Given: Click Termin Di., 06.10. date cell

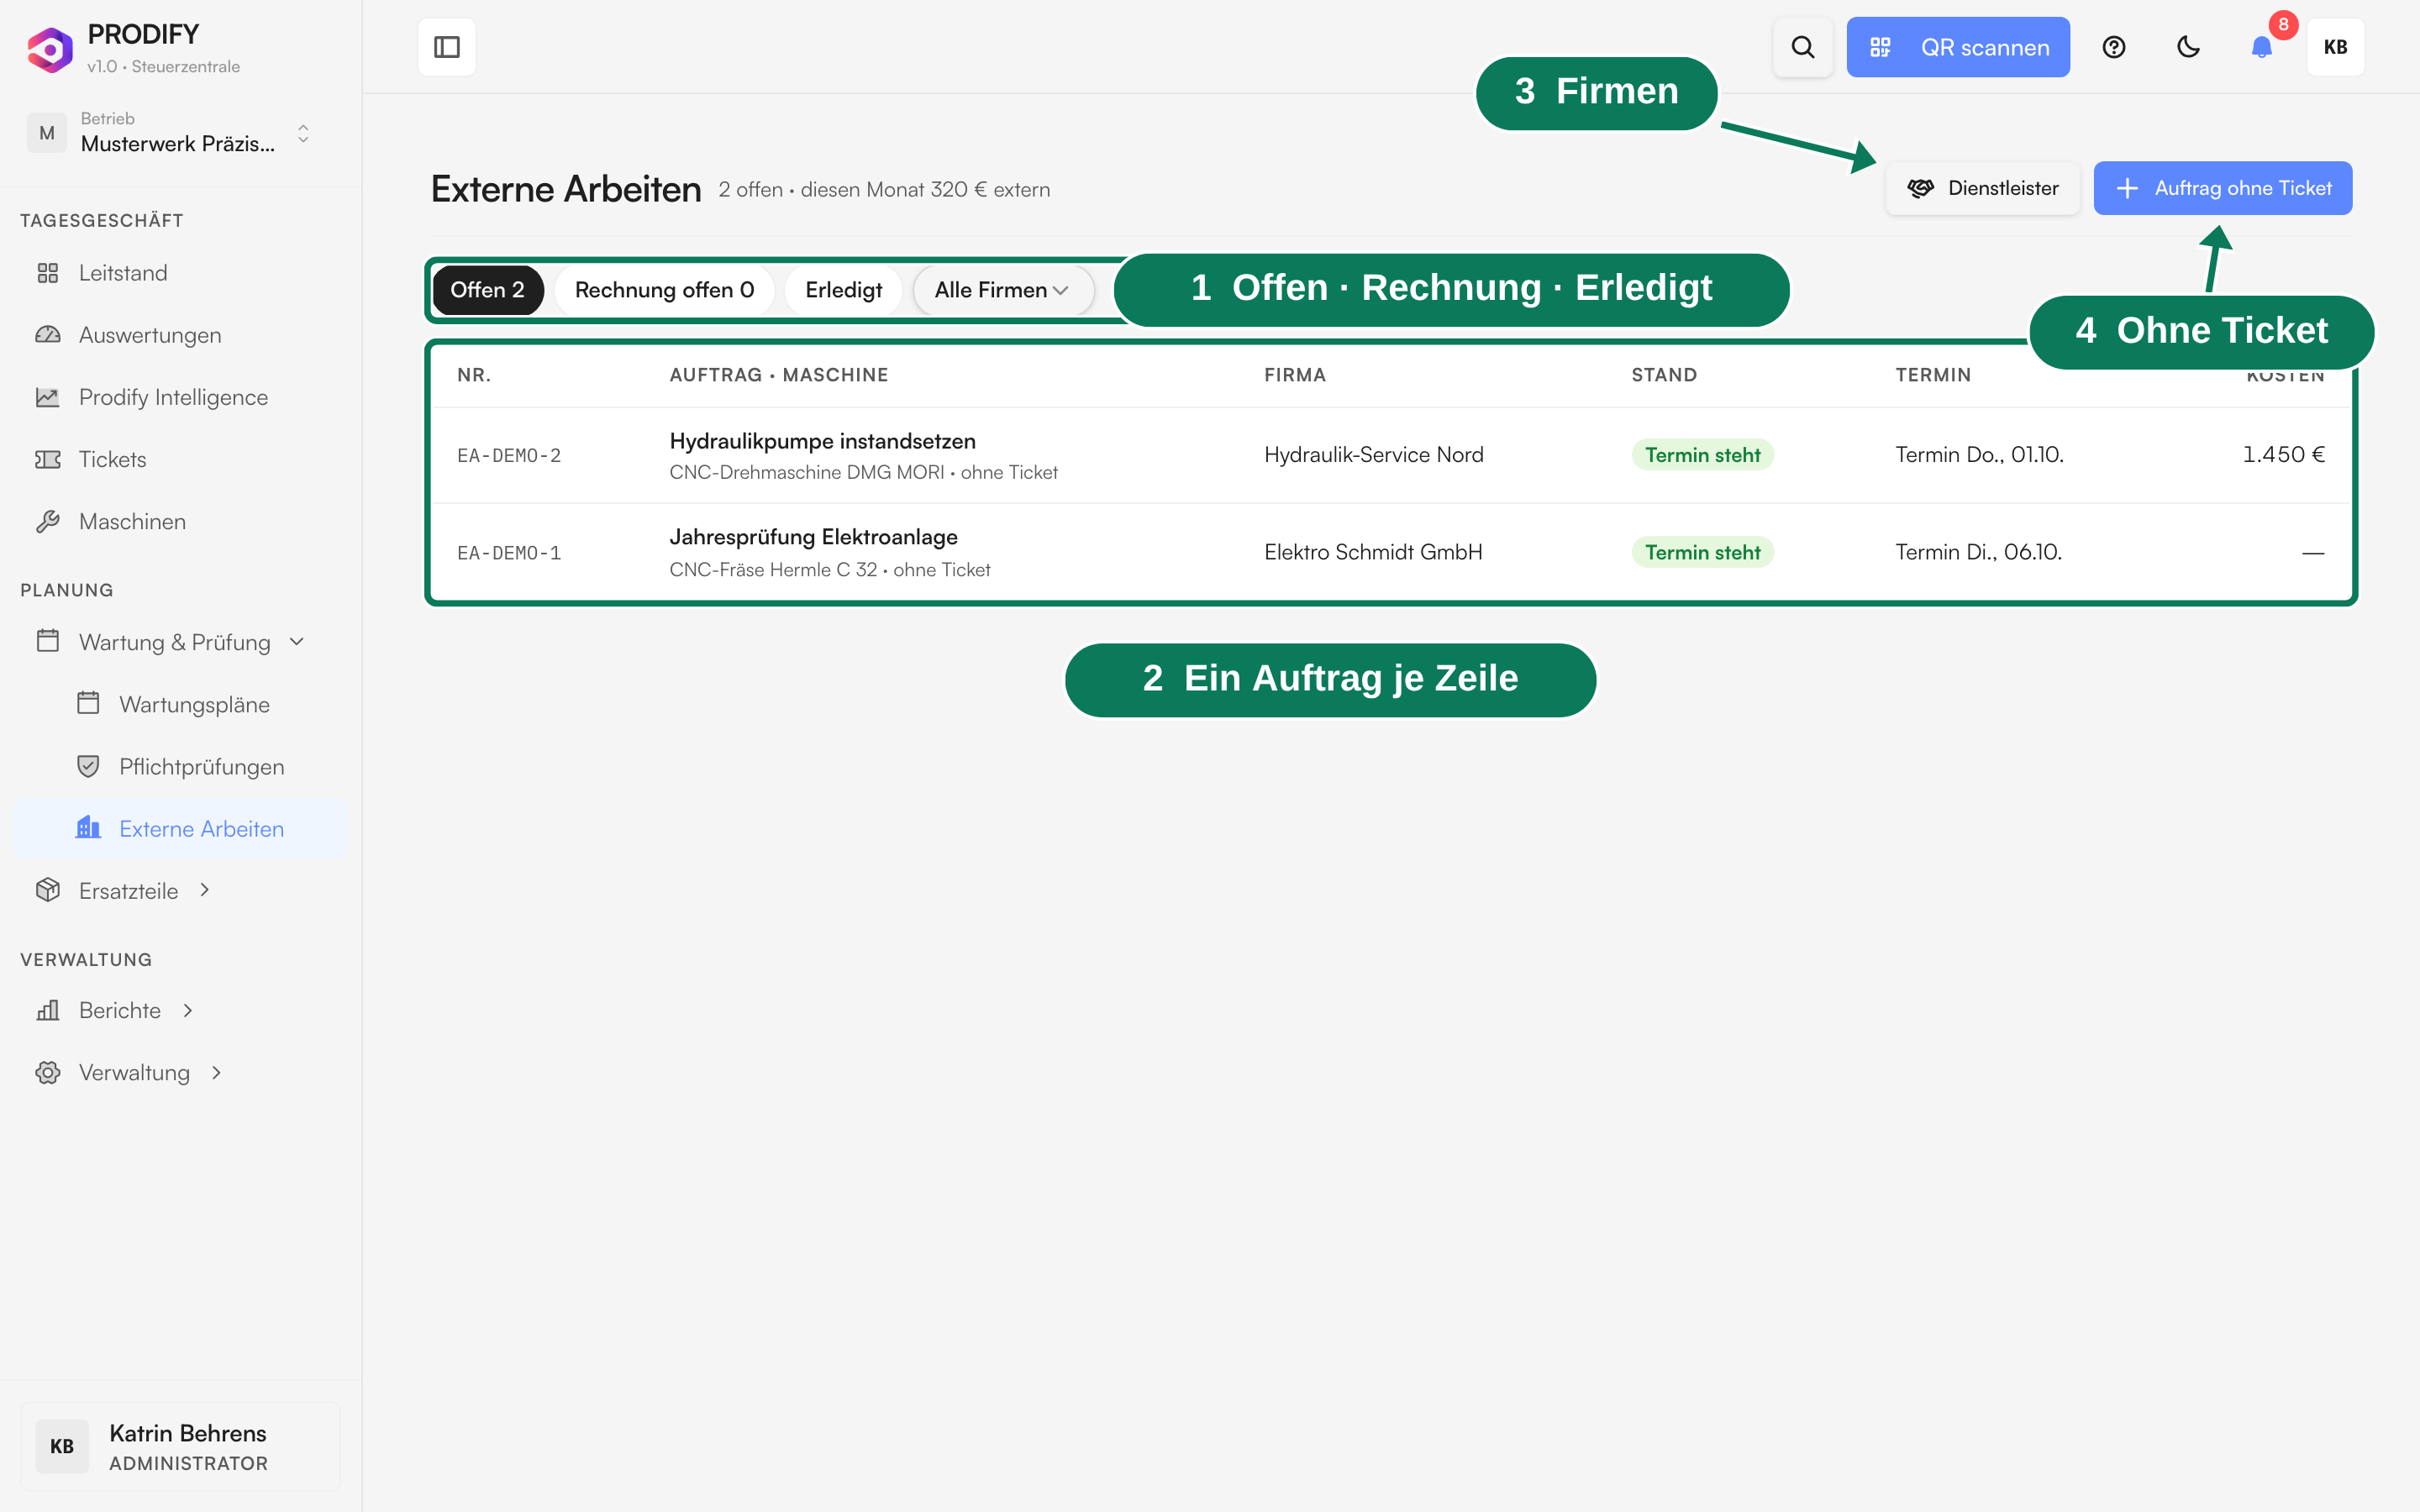Looking at the screenshot, I should point(1978,552).
